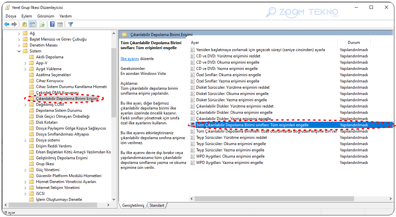Open help with the question mark icon

point(52,24)
